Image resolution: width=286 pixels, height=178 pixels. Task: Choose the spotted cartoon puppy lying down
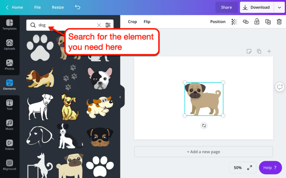(100, 108)
